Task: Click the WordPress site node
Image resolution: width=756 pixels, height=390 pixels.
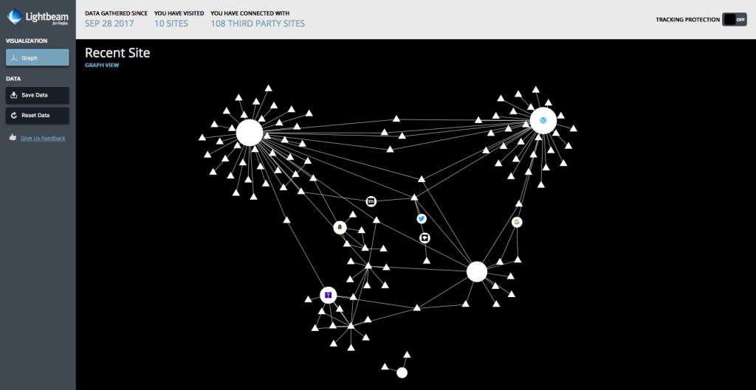Action: click(x=543, y=120)
